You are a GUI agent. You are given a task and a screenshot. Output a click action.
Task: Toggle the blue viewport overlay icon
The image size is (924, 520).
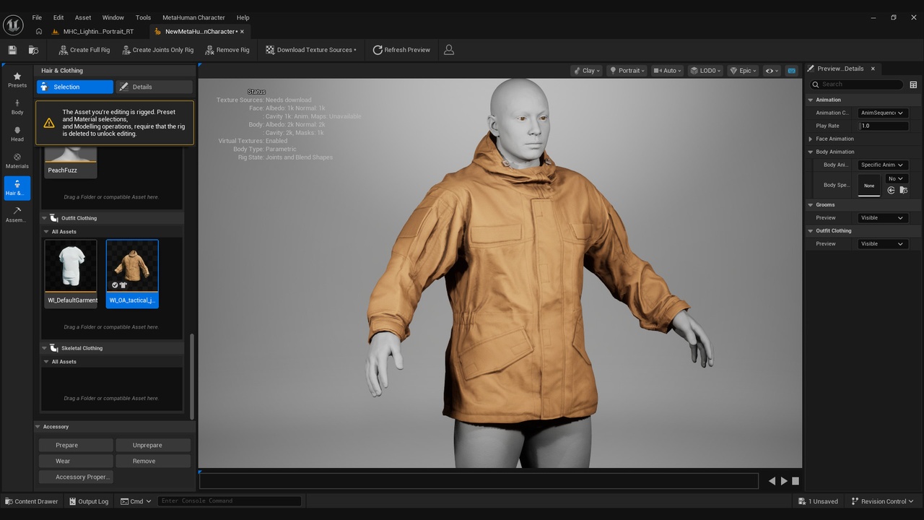(792, 71)
